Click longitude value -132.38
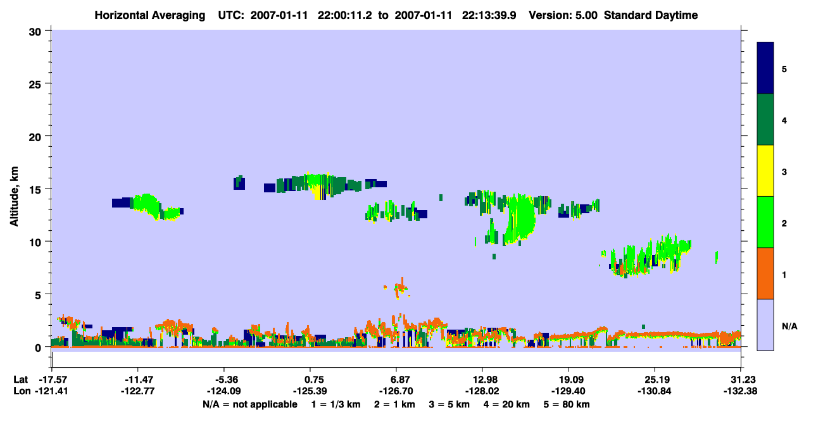The height and width of the screenshot is (422, 823). coord(741,391)
